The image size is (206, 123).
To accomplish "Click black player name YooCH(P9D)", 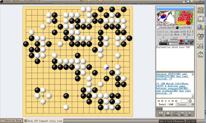I will 185,28.
